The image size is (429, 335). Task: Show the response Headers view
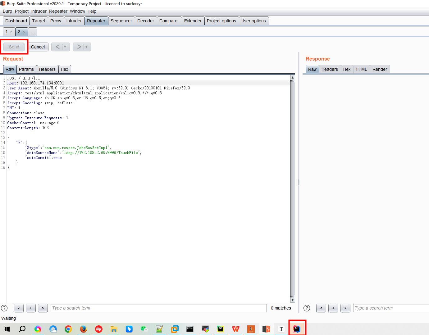coord(330,69)
